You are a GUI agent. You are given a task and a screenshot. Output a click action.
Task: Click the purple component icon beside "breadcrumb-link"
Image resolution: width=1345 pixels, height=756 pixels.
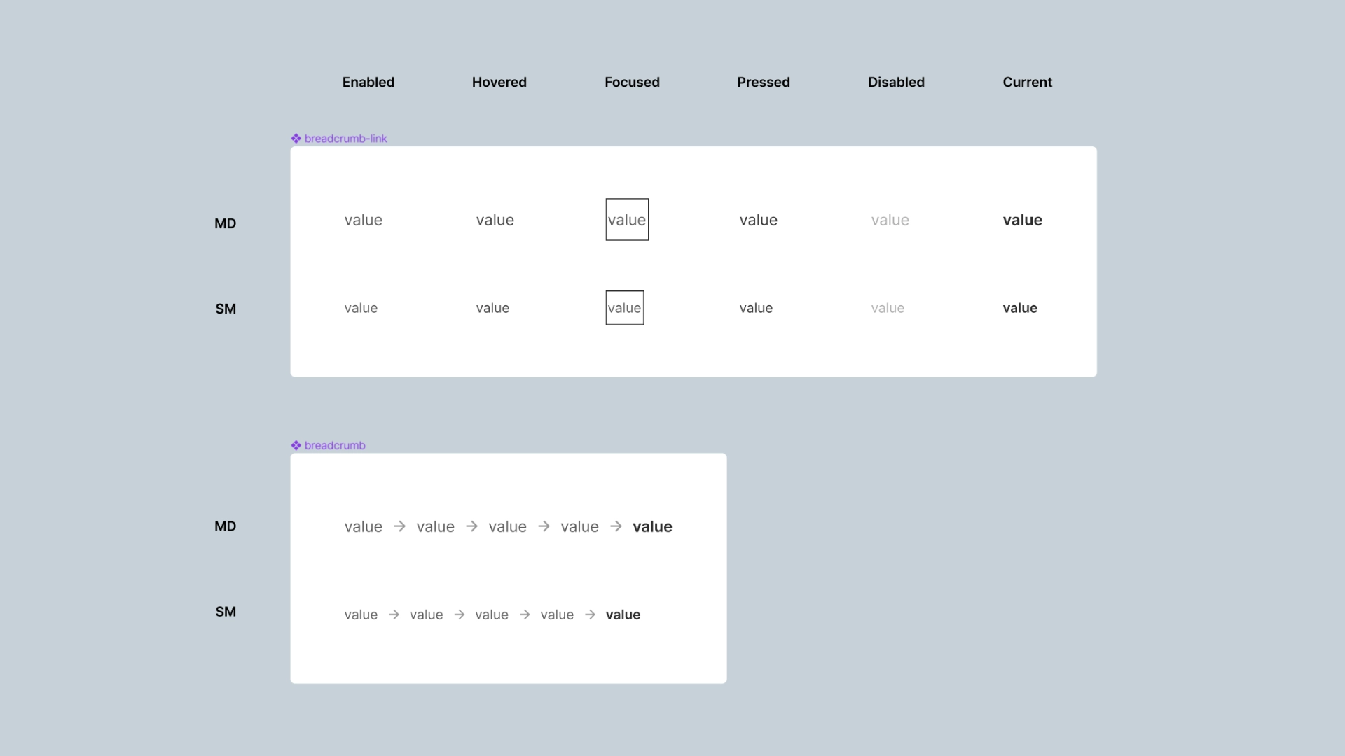click(296, 138)
